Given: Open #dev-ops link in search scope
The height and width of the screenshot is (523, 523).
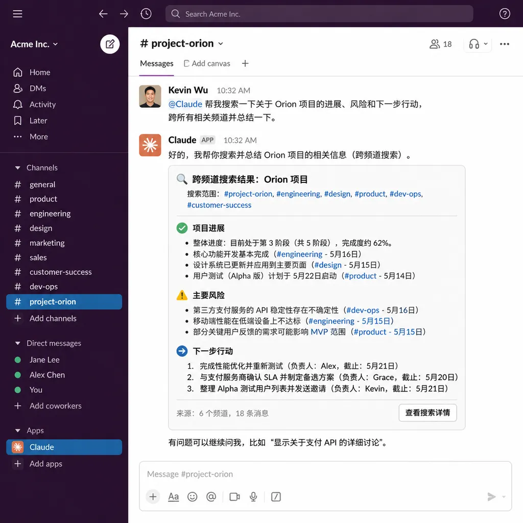Looking at the screenshot, I should pyautogui.click(x=405, y=194).
